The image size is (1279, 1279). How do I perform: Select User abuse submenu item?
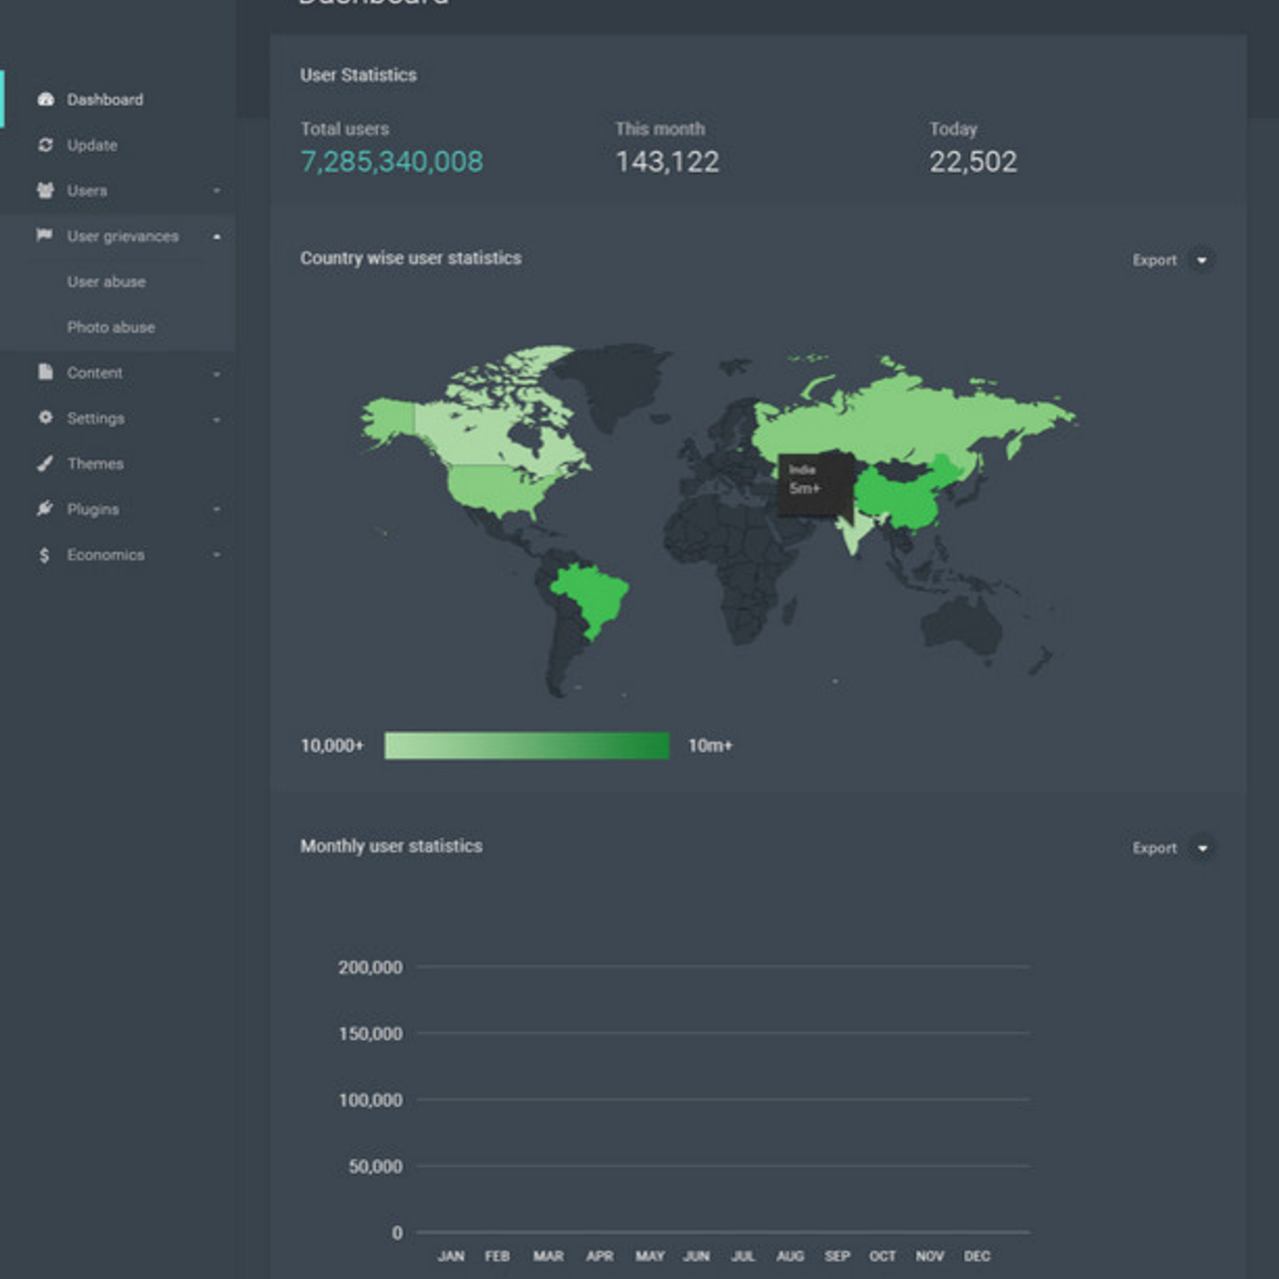click(106, 281)
